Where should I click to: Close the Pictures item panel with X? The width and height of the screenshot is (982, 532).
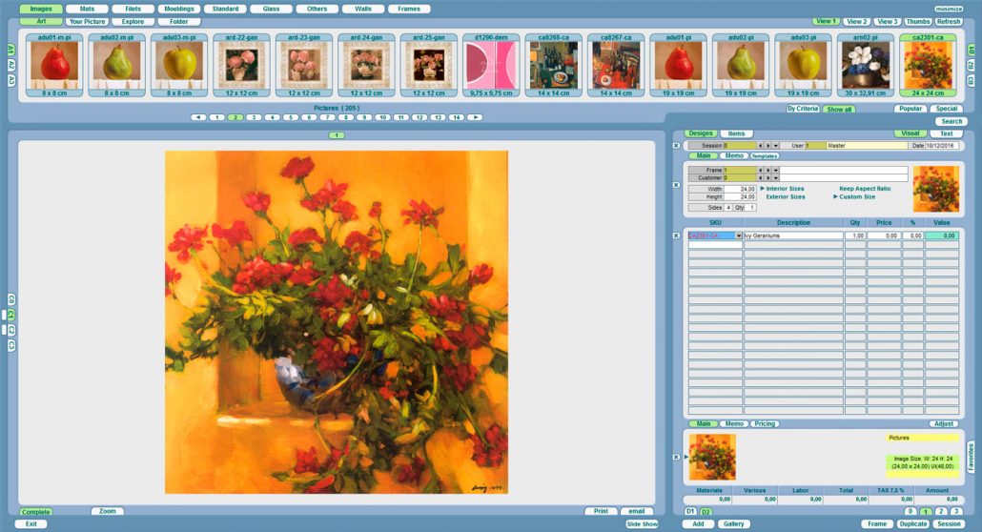tap(676, 457)
